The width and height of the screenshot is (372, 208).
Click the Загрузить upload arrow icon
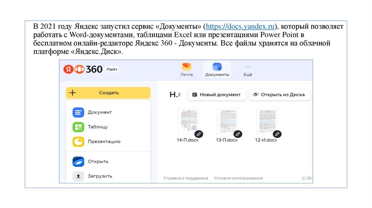(x=78, y=176)
